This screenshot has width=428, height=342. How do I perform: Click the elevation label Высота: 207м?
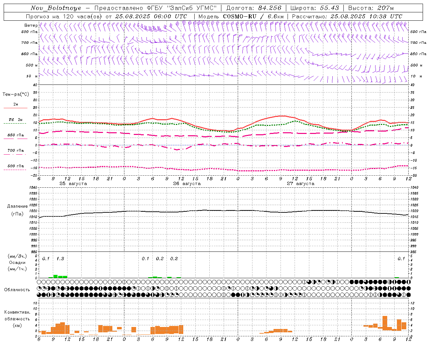pyautogui.click(x=371, y=8)
